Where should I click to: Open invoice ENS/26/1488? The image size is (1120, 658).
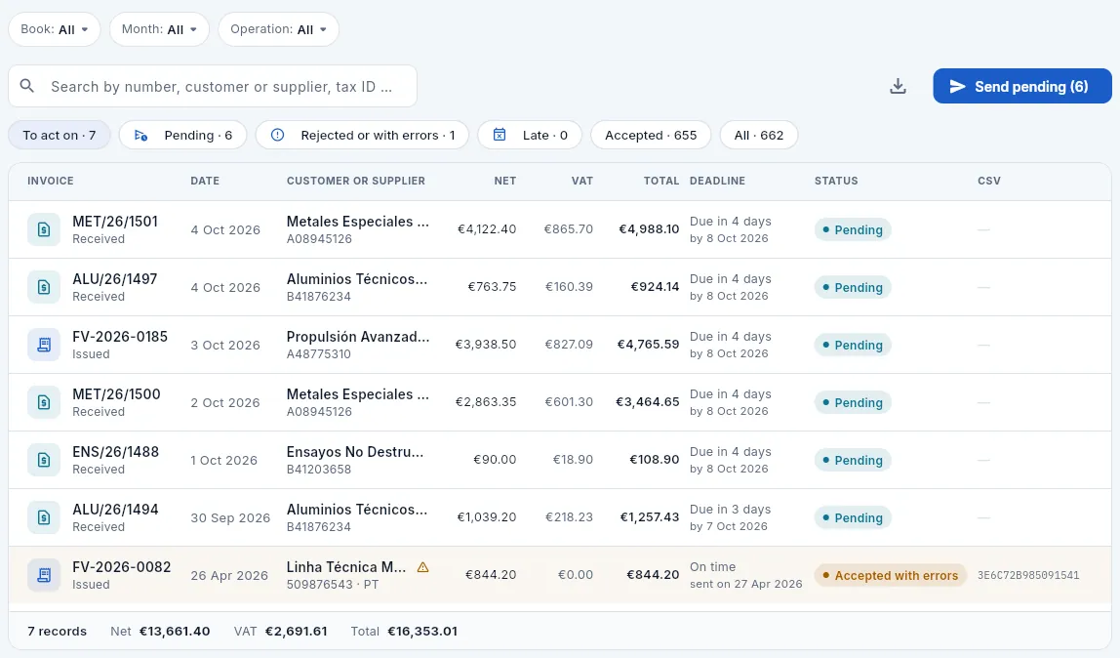(x=116, y=452)
